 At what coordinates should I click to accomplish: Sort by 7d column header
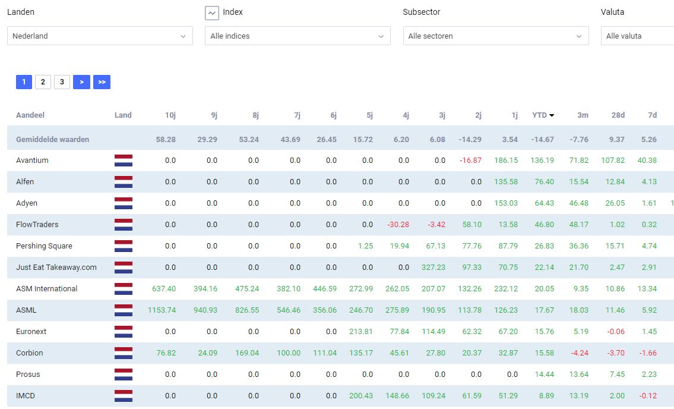[653, 115]
